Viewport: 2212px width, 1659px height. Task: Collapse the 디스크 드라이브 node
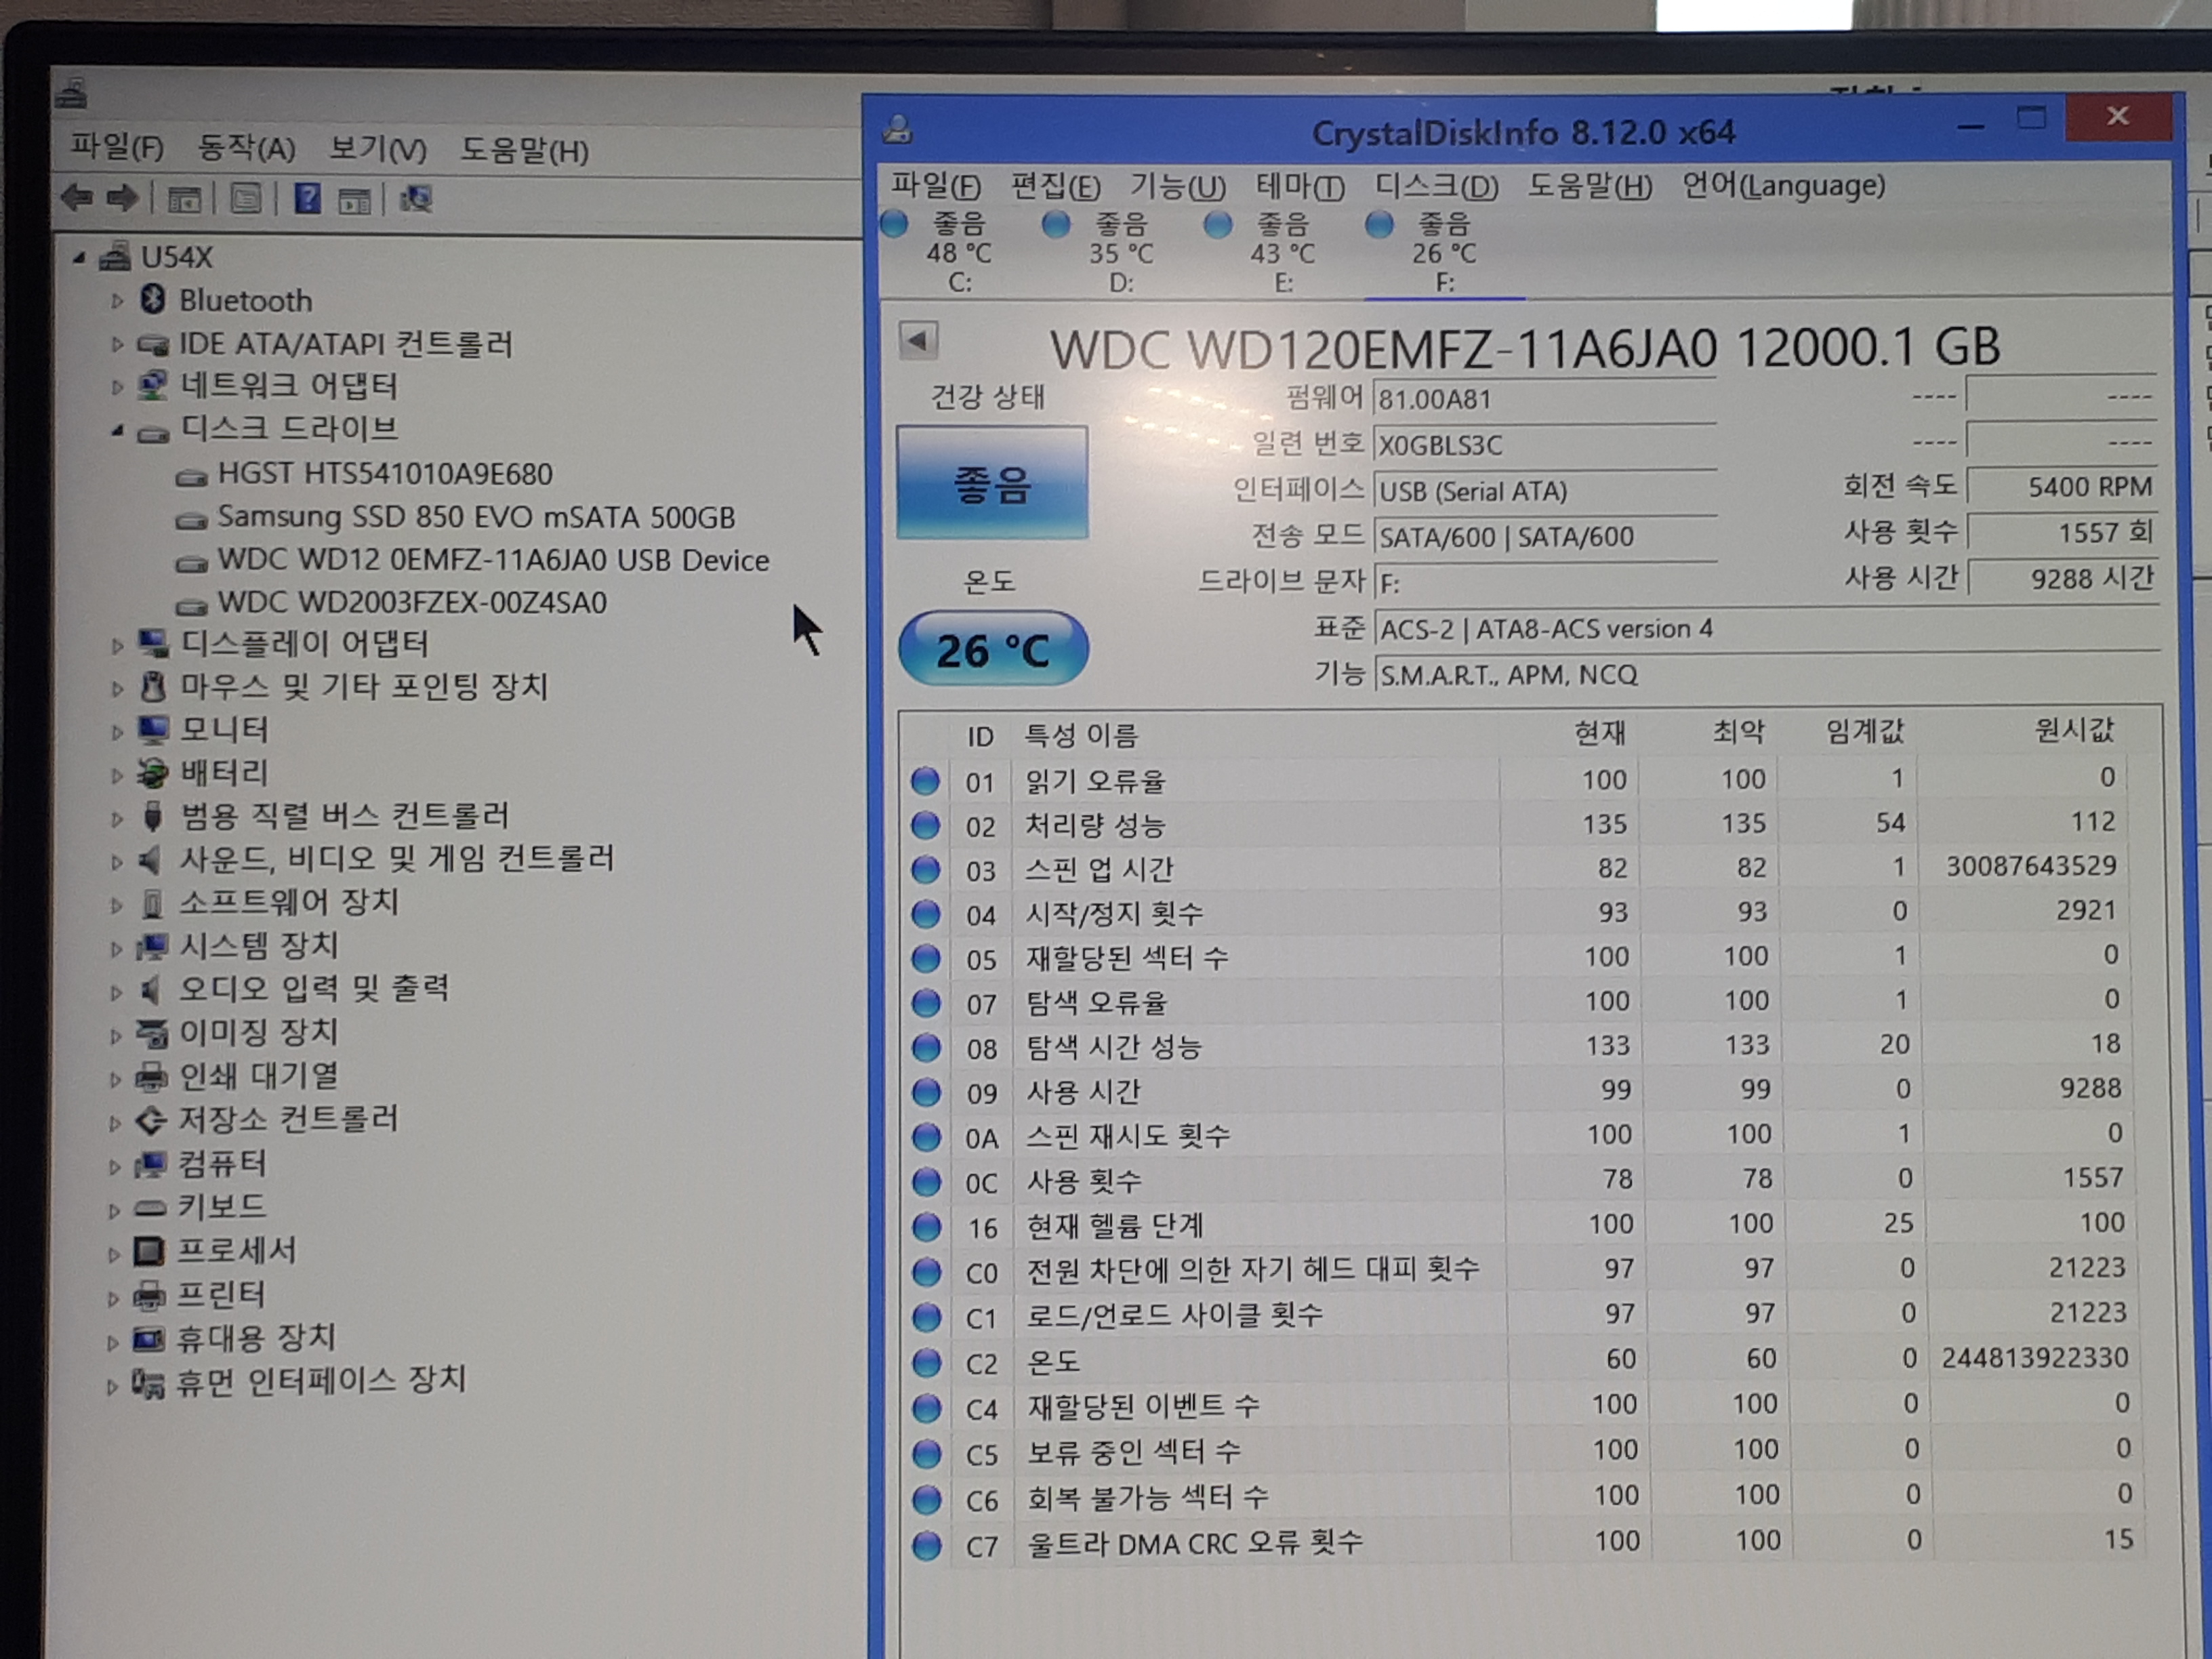(x=117, y=431)
